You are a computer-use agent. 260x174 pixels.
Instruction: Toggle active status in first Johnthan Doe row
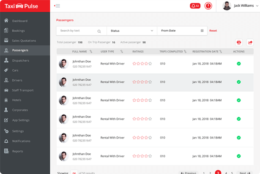point(238,64)
